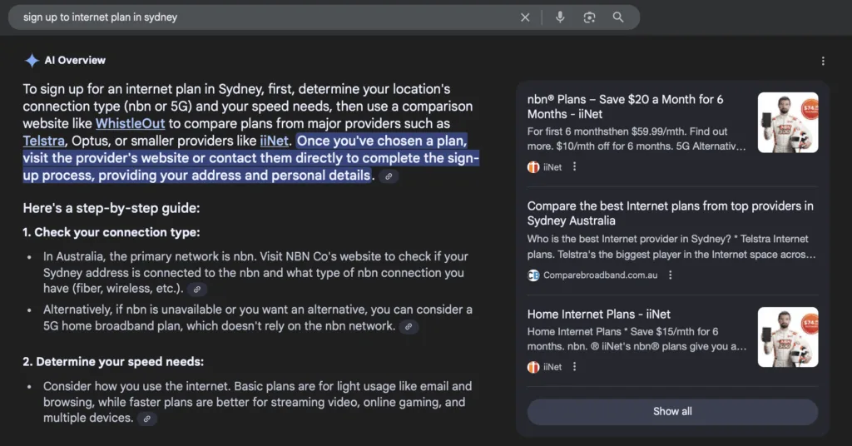
Task: Click 'Here's a step-by-step guide:' text
Action: pos(111,208)
